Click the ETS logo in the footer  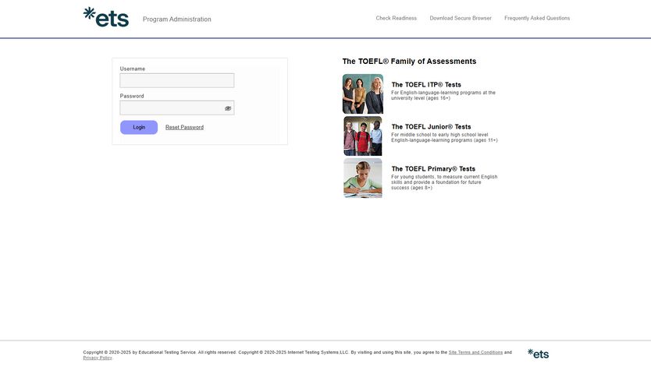pyautogui.click(x=538, y=354)
